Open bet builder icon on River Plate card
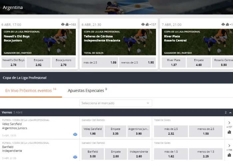233x161 pixels. pos(223,24)
